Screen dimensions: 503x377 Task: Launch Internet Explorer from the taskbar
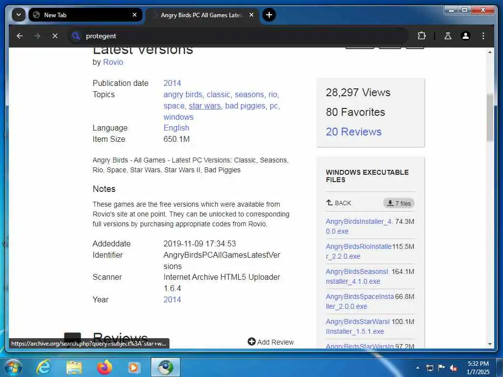(44, 367)
